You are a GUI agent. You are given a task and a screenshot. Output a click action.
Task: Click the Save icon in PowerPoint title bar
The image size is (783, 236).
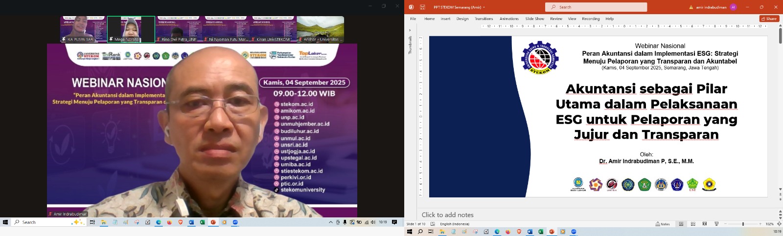coord(422,7)
